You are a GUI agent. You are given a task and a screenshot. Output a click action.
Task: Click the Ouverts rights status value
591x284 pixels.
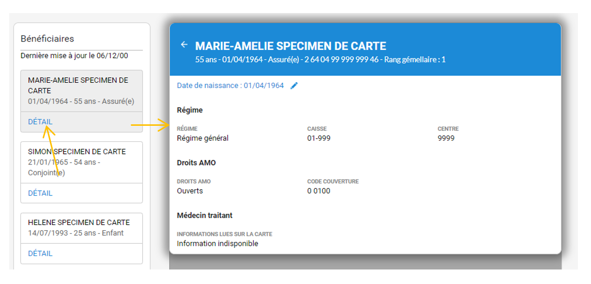point(190,191)
